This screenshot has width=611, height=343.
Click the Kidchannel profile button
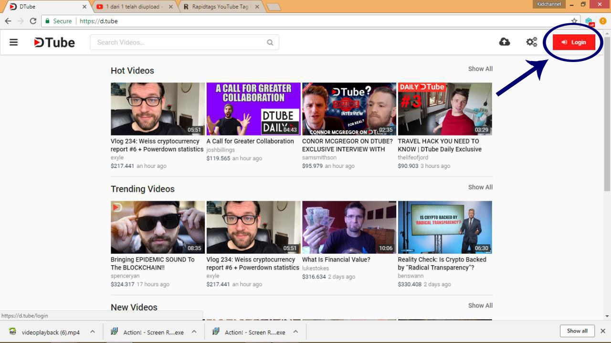point(549,4)
